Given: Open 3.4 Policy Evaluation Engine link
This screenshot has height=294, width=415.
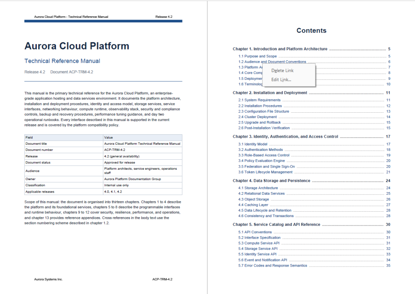Looking at the screenshot, I should 262,161.
